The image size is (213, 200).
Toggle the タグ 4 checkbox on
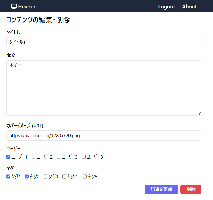point(64,177)
